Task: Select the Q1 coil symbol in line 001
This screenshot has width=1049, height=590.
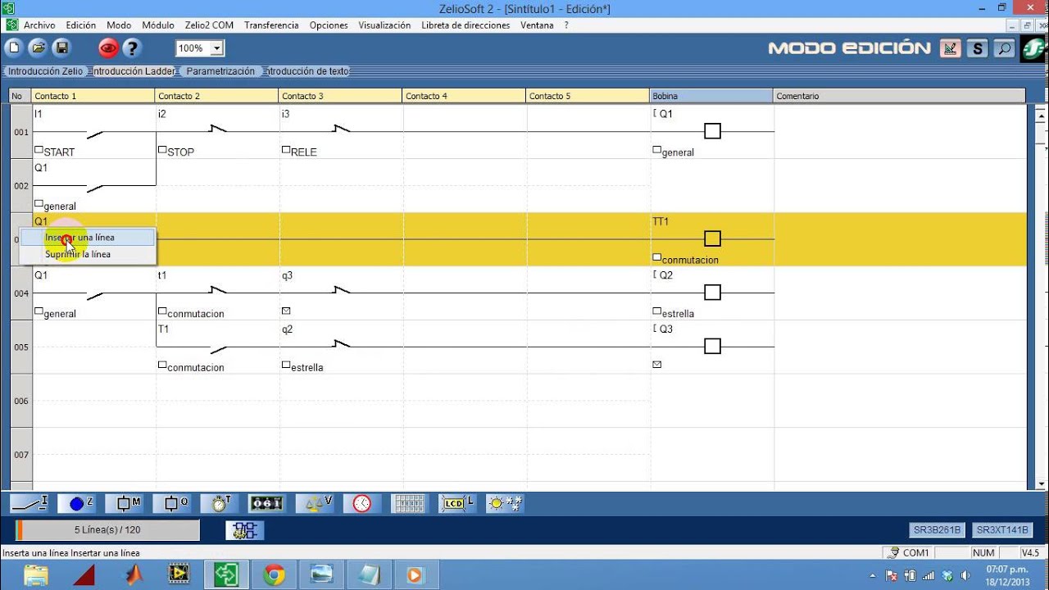Action: [x=712, y=131]
